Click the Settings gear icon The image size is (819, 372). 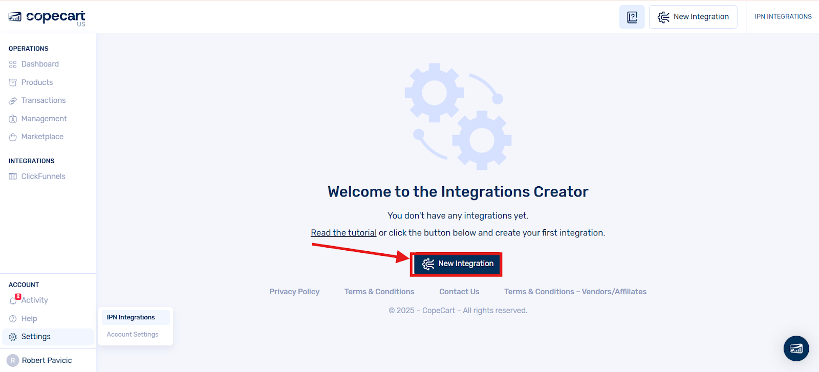[13, 337]
